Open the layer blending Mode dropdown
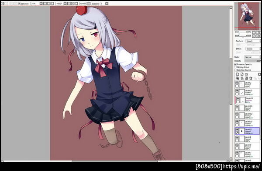This screenshot has height=171, width=262. (x=253, y=57)
